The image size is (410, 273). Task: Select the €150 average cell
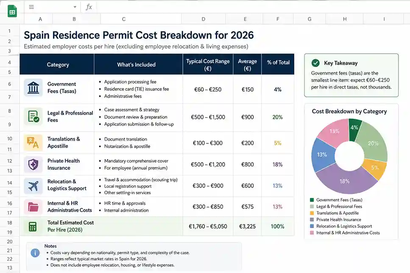pyautogui.click(x=247, y=89)
